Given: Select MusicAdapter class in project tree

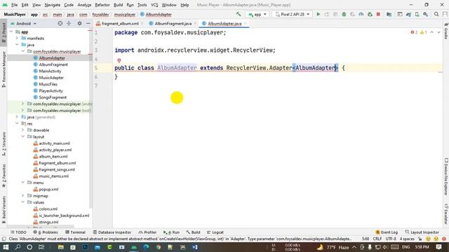Looking at the screenshot, I should 51,78.
